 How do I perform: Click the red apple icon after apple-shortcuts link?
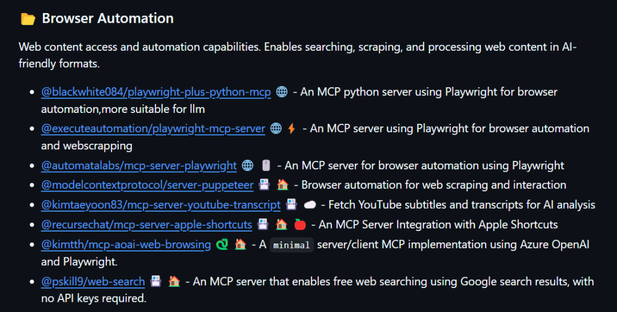coord(300,225)
